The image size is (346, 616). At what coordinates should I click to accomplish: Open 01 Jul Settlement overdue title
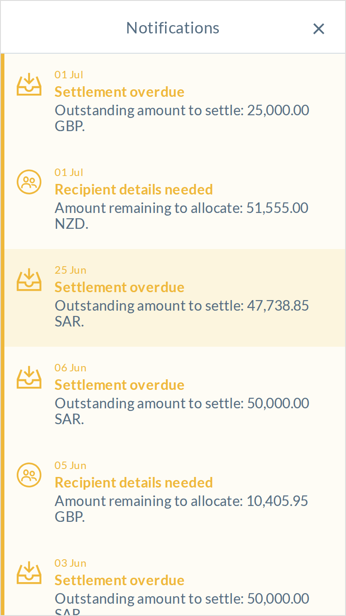119,92
